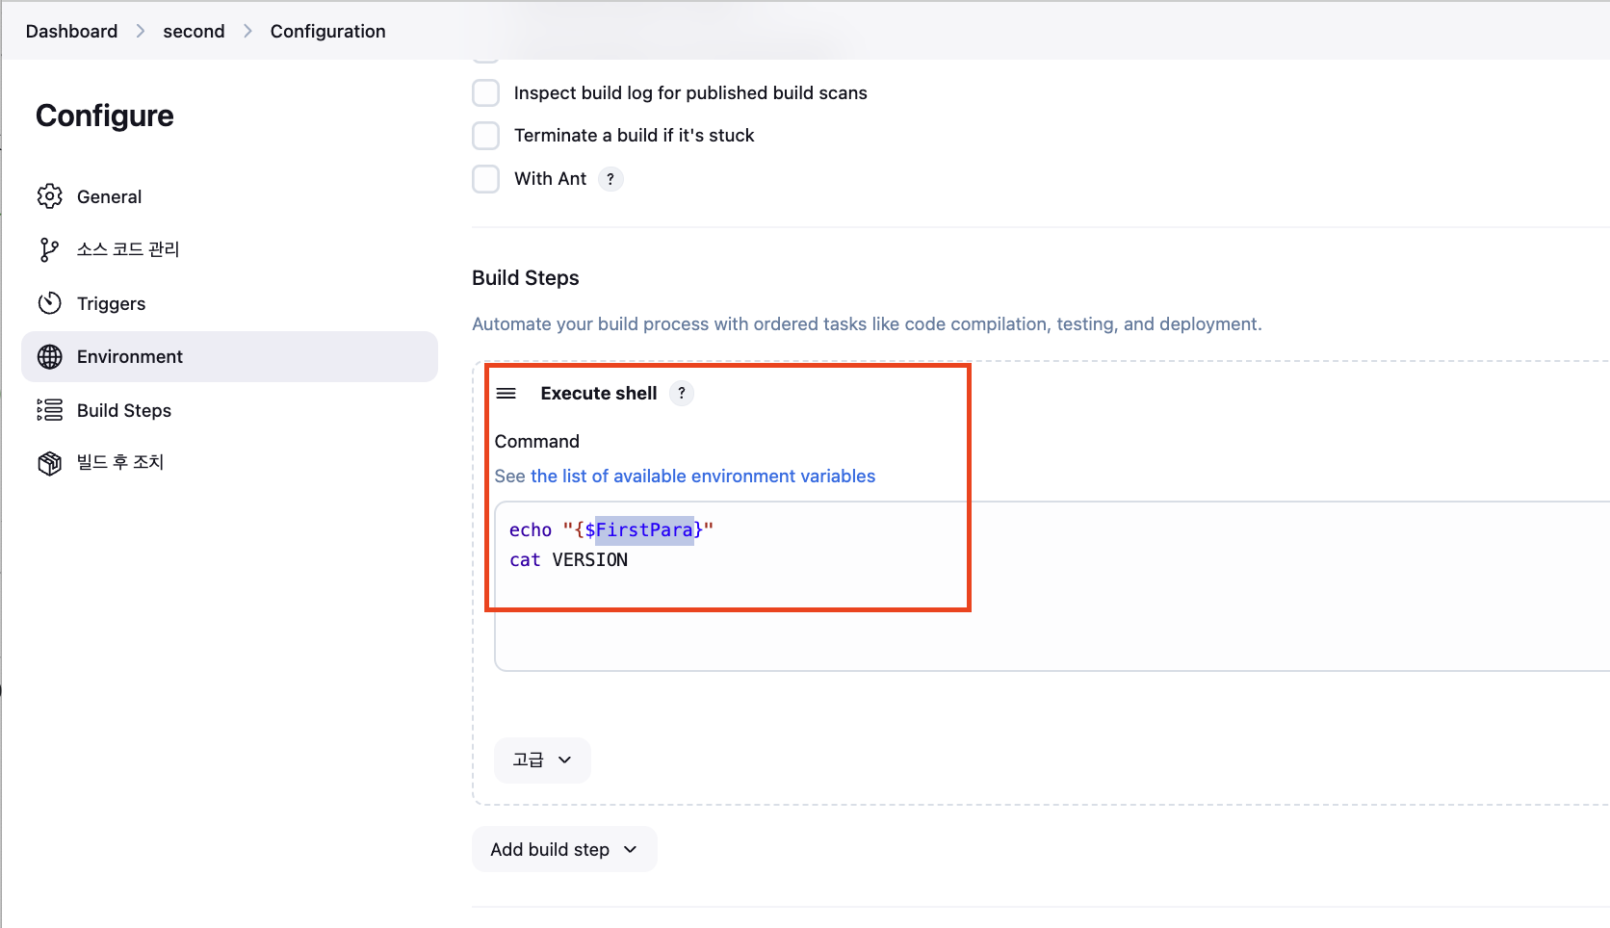Click the source code management branch icon
The image size is (1610, 928).
click(x=49, y=250)
